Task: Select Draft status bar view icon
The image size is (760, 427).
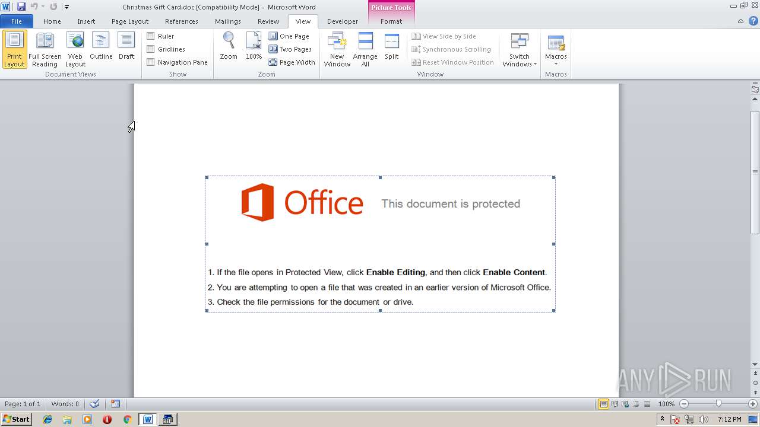Action: [x=647, y=404]
